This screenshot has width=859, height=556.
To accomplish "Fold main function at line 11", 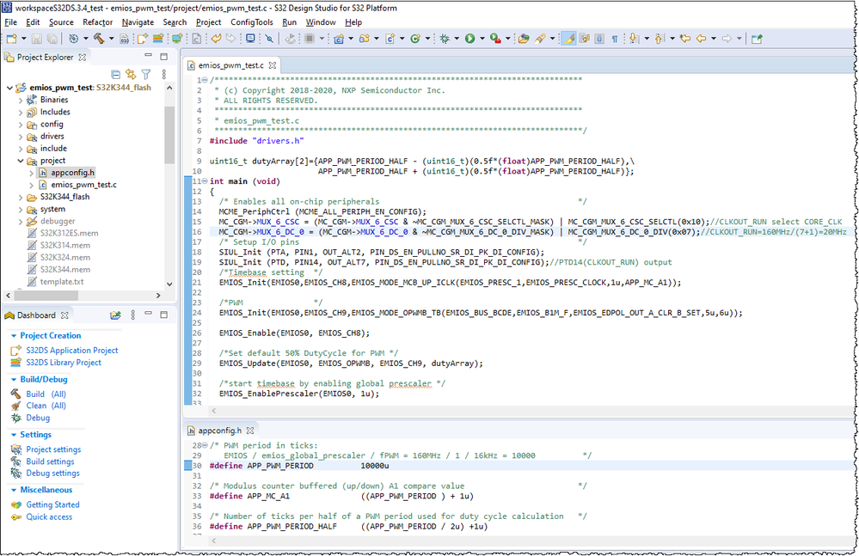I will pos(205,181).
